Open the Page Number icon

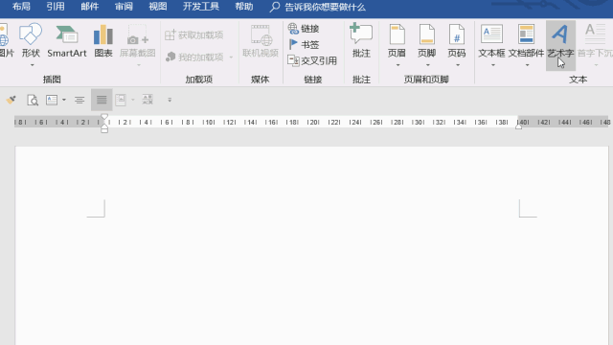coord(457,34)
